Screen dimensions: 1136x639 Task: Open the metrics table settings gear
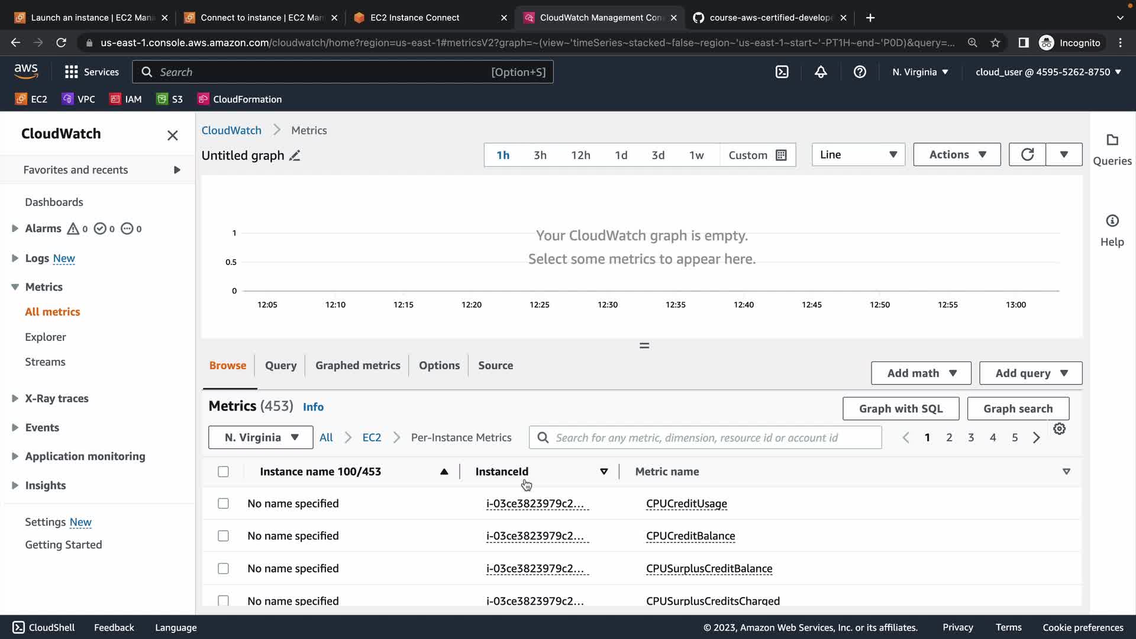tap(1059, 429)
